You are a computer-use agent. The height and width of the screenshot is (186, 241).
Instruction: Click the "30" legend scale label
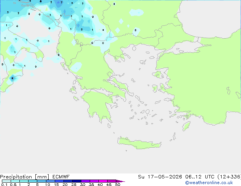pyautogui.click(x=82, y=184)
